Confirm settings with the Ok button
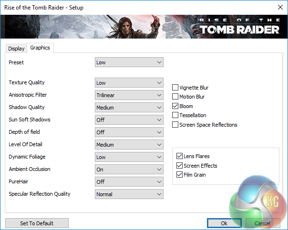The image size is (288, 230). (x=224, y=223)
